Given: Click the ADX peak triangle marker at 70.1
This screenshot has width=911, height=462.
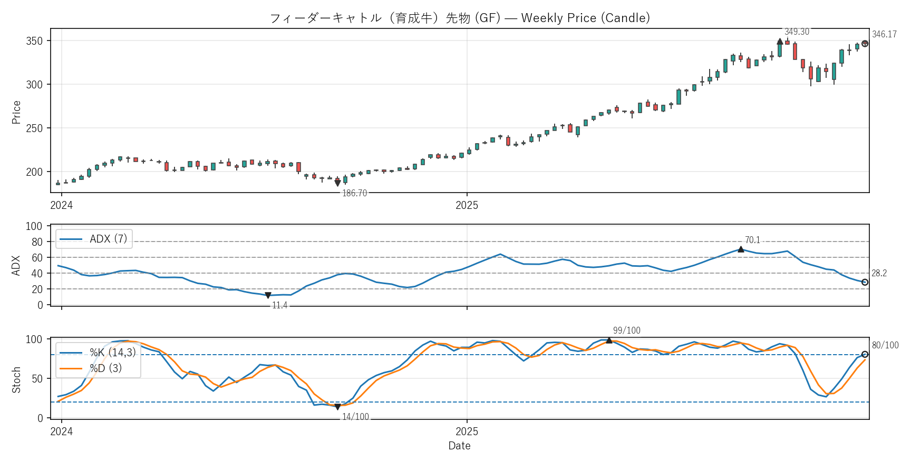Looking at the screenshot, I should (x=741, y=249).
